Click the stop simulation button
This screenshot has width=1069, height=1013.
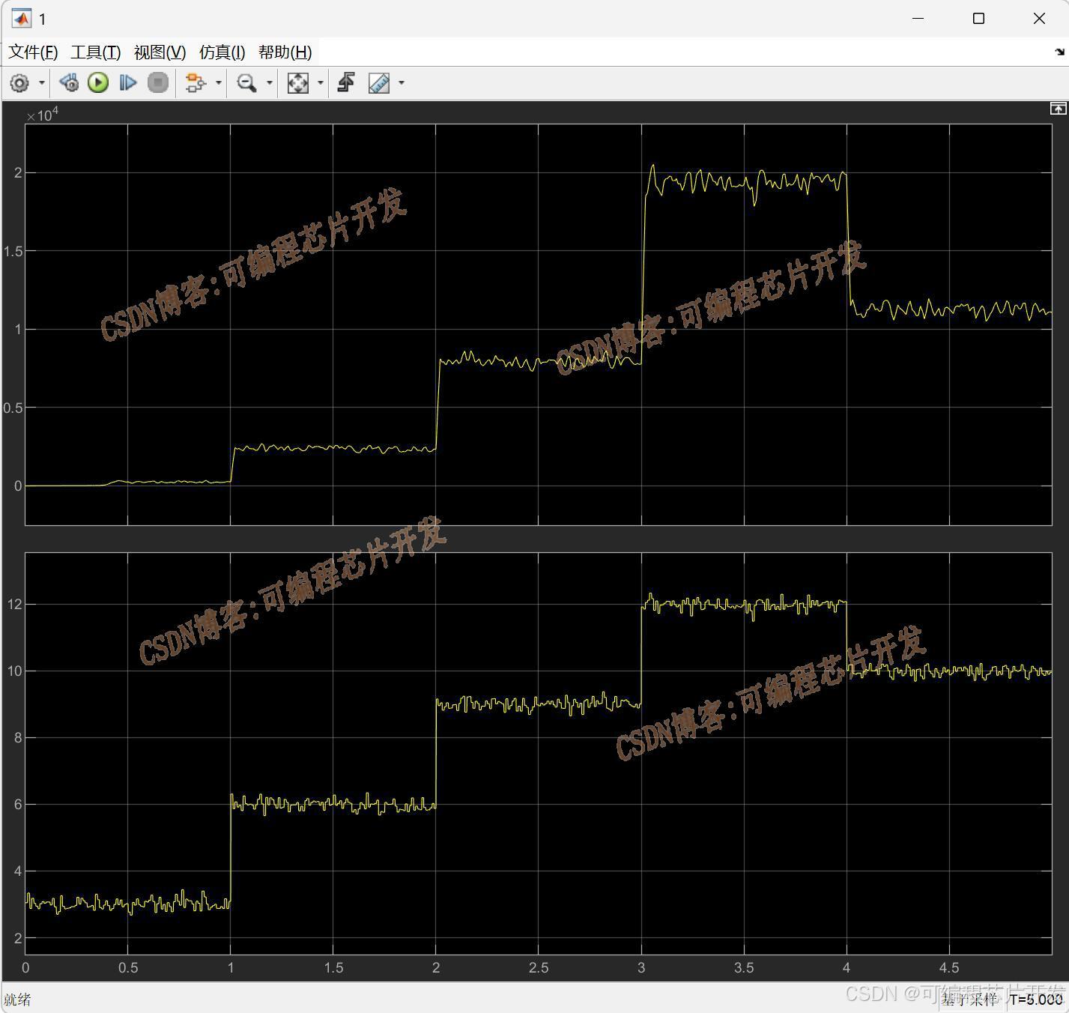pos(157,82)
